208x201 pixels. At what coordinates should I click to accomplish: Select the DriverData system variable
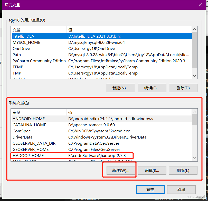[x=102, y=137]
